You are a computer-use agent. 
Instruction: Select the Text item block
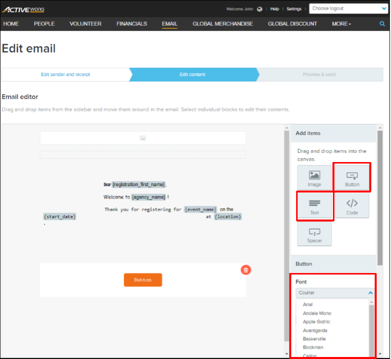[x=314, y=206]
